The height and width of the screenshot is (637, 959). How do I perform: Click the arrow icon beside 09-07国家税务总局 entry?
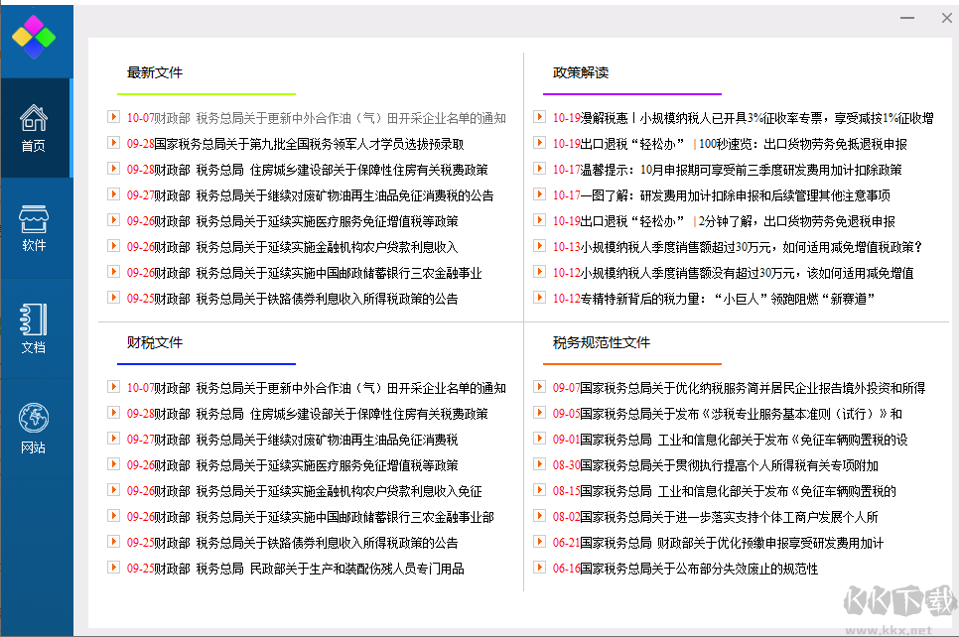pyautogui.click(x=540, y=387)
